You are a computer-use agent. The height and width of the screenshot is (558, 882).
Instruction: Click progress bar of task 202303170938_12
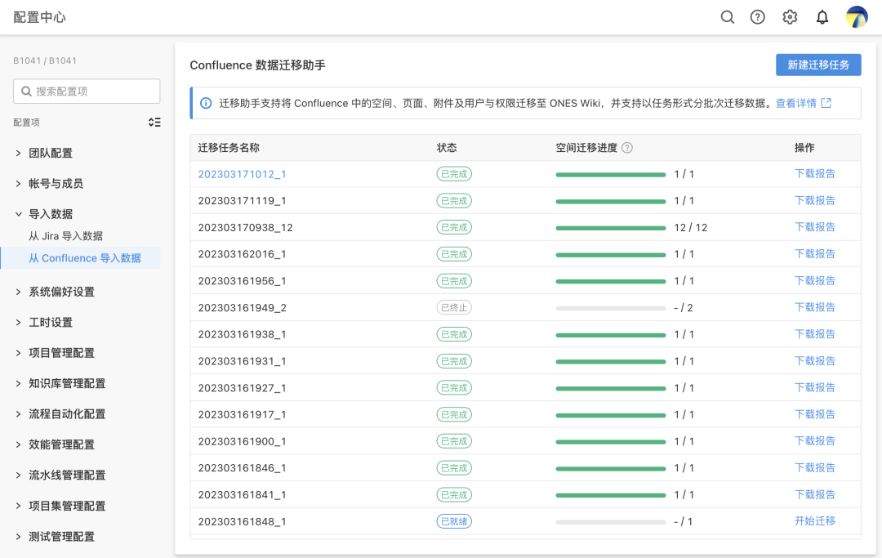[x=610, y=228]
